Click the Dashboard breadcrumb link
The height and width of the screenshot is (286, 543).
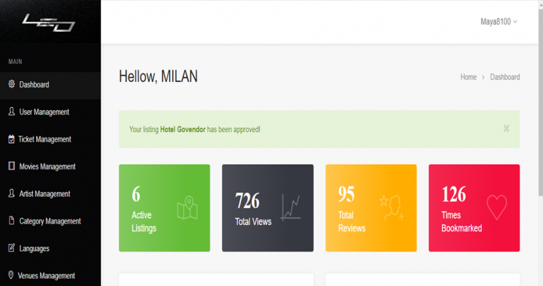pyautogui.click(x=505, y=77)
